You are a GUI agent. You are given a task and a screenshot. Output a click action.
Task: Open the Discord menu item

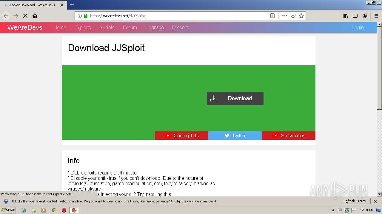[x=181, y=27]
